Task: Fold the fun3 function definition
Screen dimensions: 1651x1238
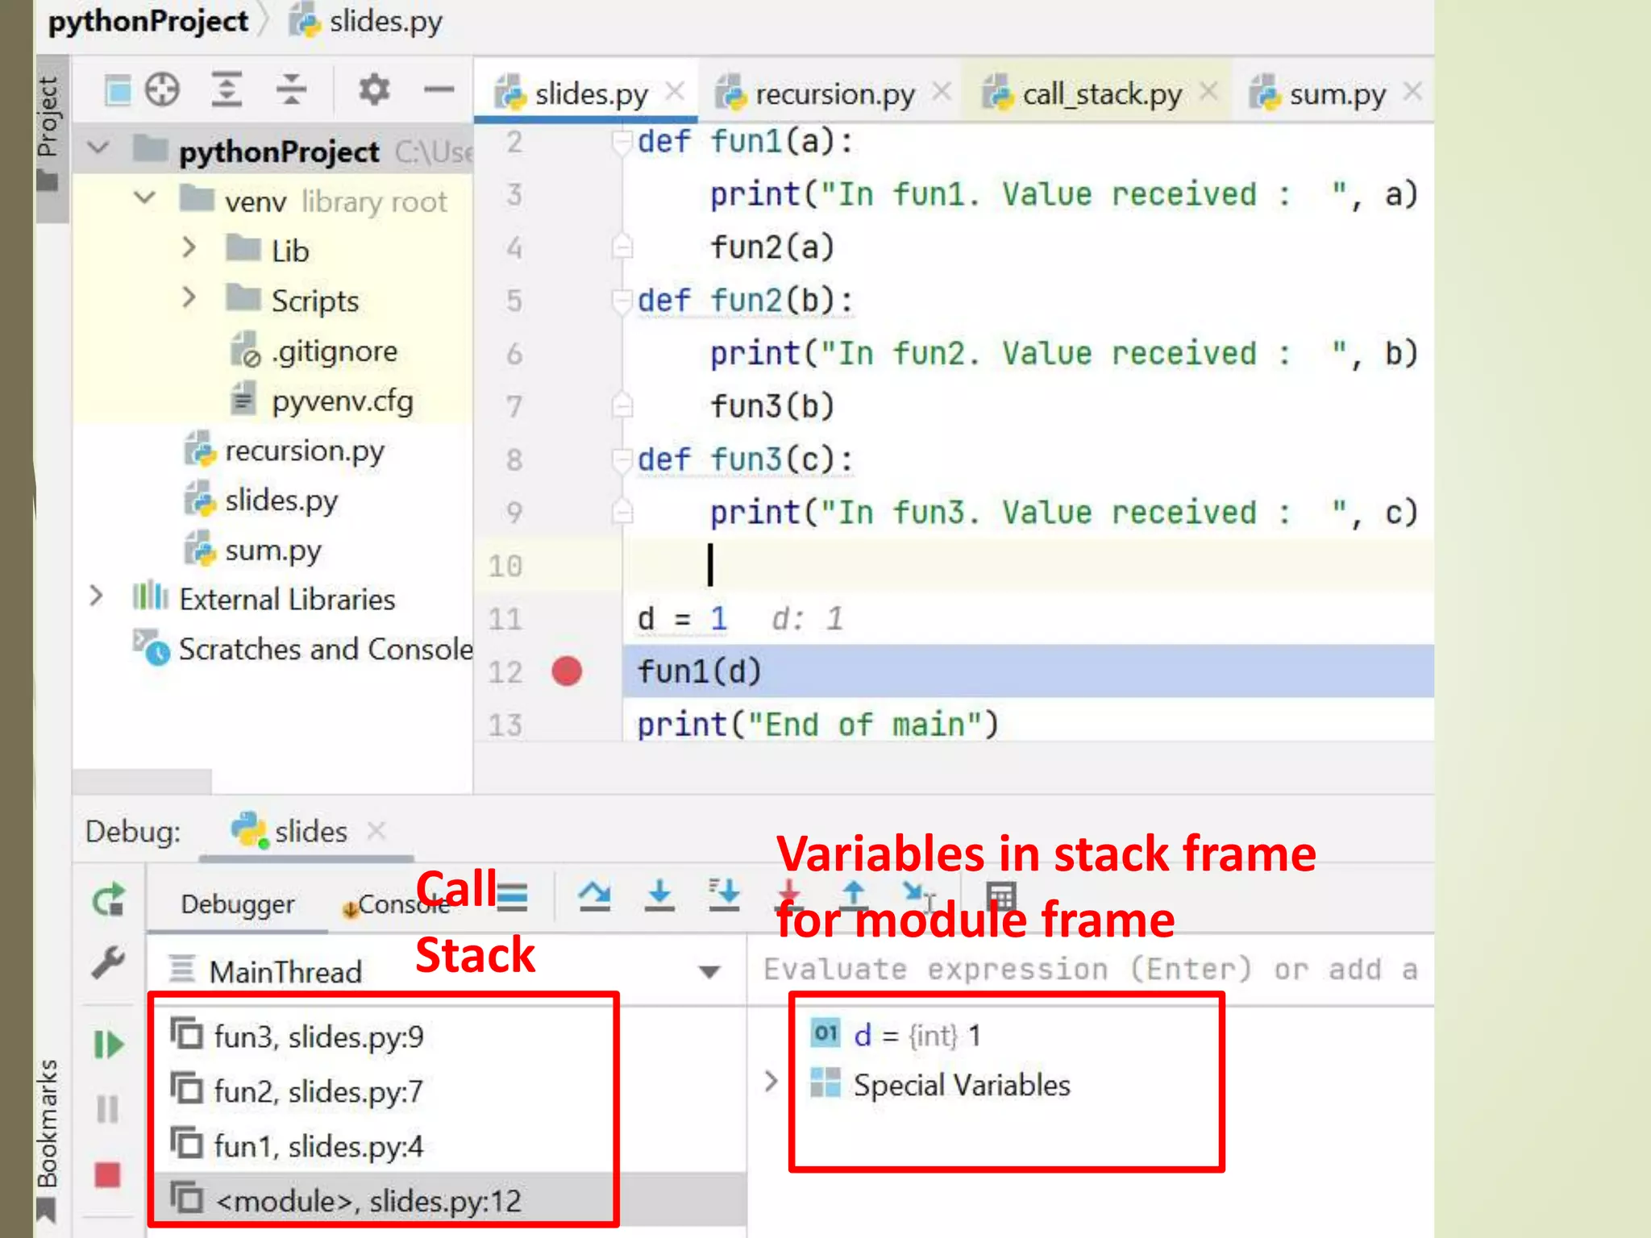Action: (x=622, y=460)
